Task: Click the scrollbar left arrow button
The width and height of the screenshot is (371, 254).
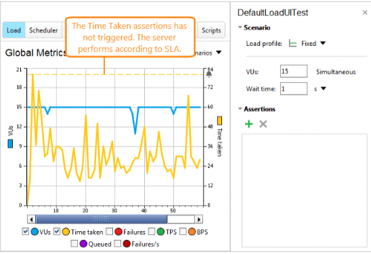Action: coord(31,220)
